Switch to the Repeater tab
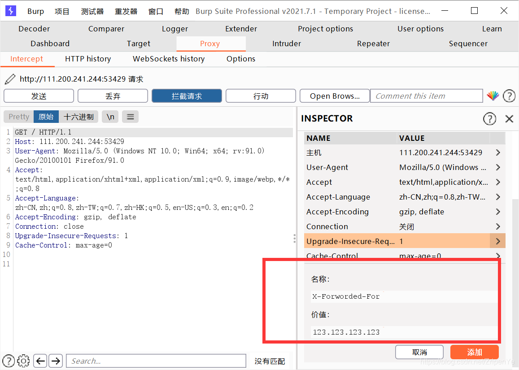519x370 pixels. tap(373, 44)
